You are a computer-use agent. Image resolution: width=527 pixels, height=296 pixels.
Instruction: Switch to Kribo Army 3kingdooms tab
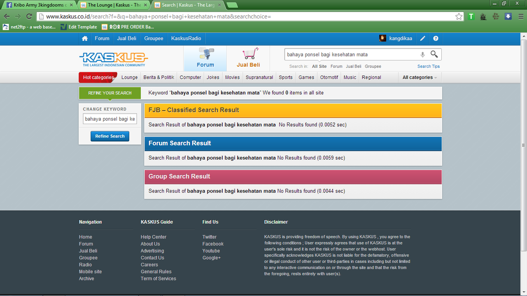(39, 5)
